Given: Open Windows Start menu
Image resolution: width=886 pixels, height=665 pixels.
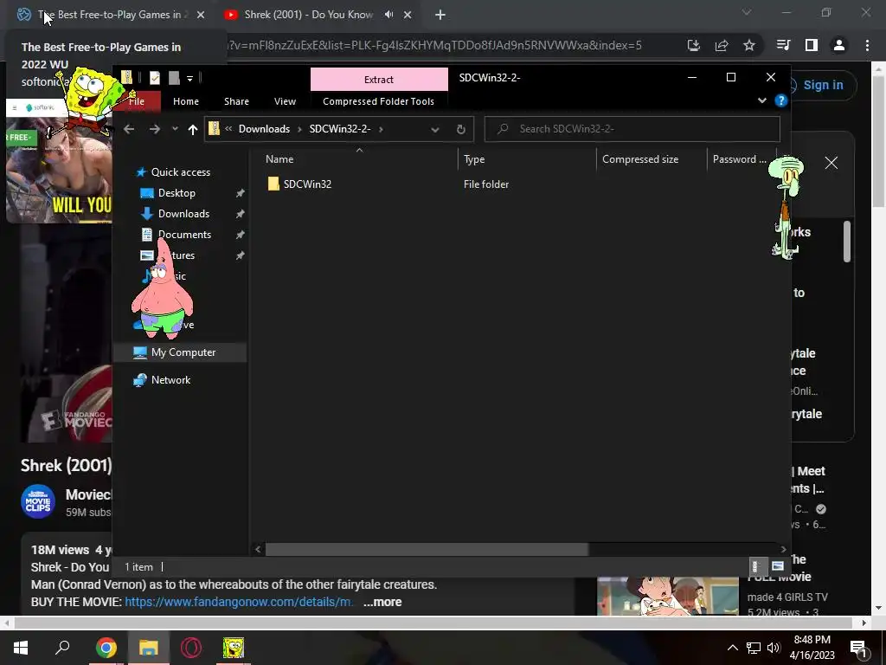Looking at the screenshot, I should point(21,648).
